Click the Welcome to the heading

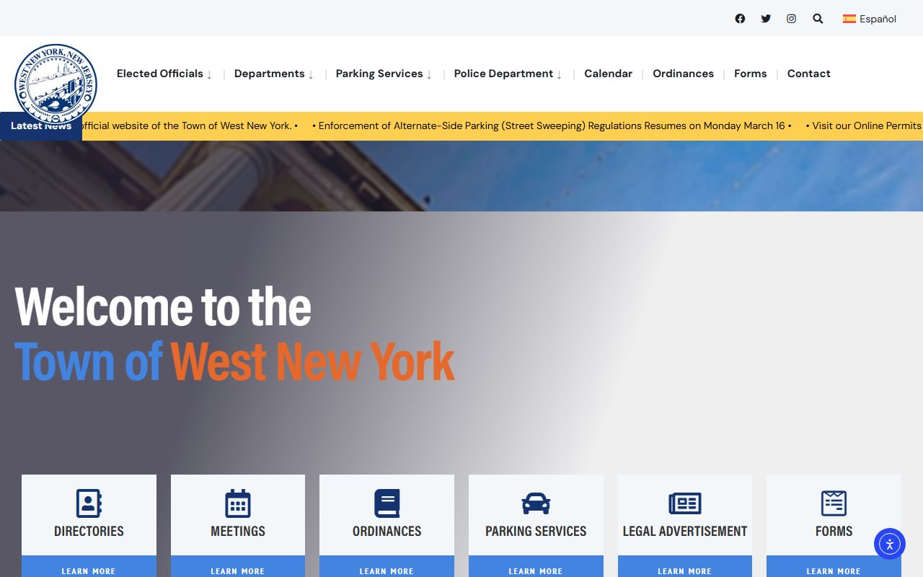pos(163,307)
